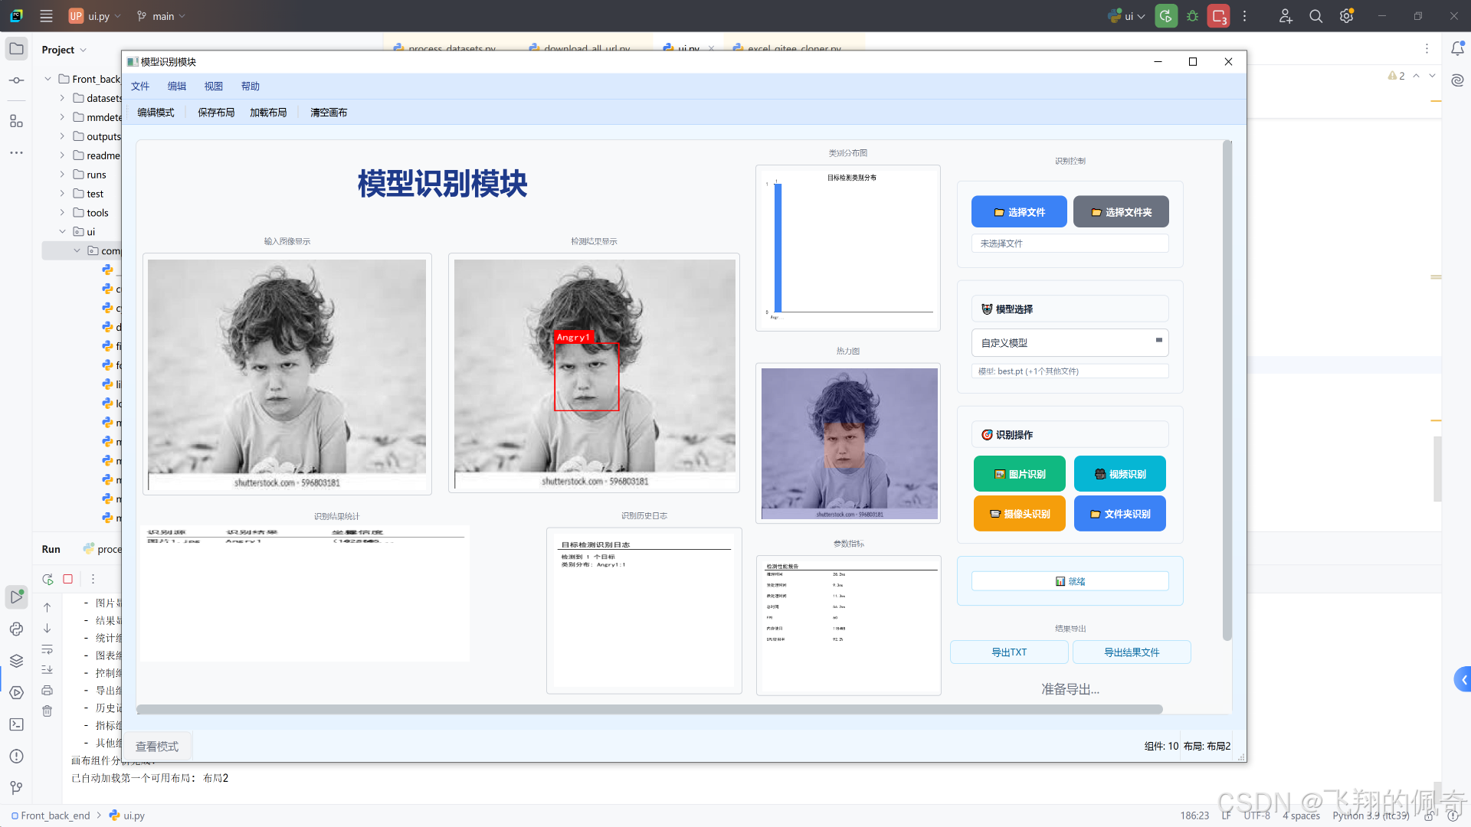Open the main branch dropdown
Screen dimensions: 1471x827
[x=161, y=16]
